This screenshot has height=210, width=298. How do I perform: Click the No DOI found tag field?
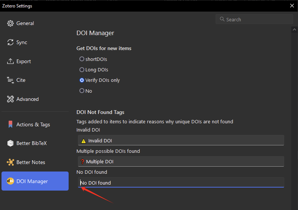click(181, 182)
